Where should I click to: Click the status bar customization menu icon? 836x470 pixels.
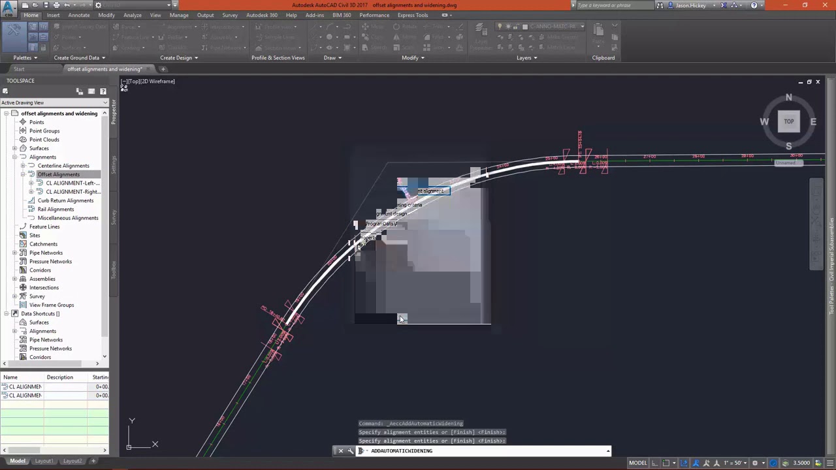coord(829,463)
